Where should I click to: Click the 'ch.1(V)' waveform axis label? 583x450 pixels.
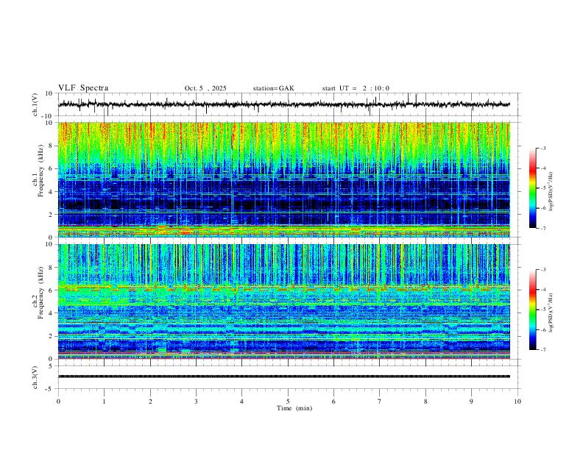coord(35,104)
